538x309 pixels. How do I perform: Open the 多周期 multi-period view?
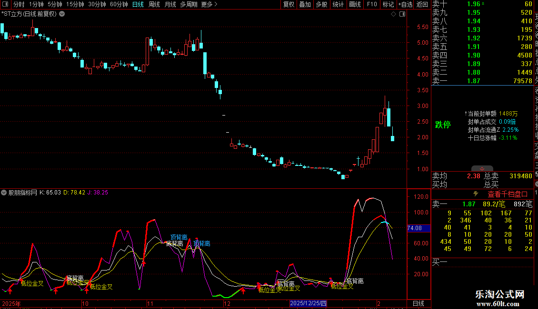tap(189, 4)
